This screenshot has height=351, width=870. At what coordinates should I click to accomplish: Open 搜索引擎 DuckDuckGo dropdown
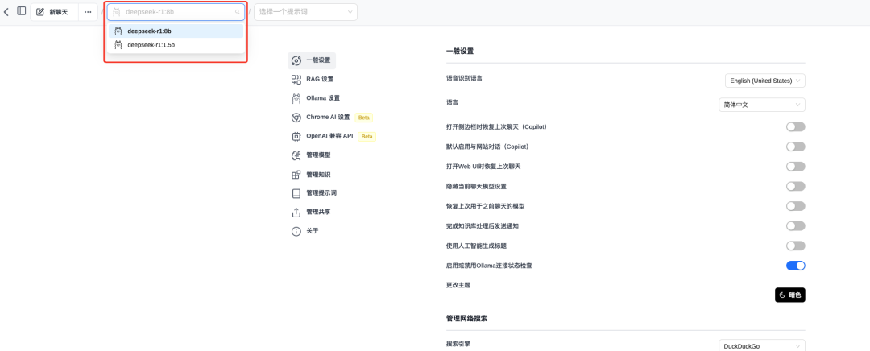coord(762,346)
